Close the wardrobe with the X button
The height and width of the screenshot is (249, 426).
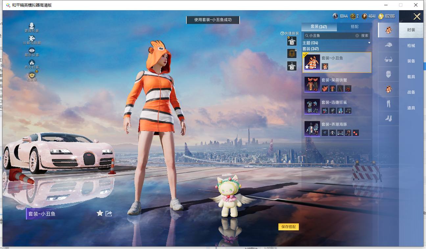coord(417,17)
